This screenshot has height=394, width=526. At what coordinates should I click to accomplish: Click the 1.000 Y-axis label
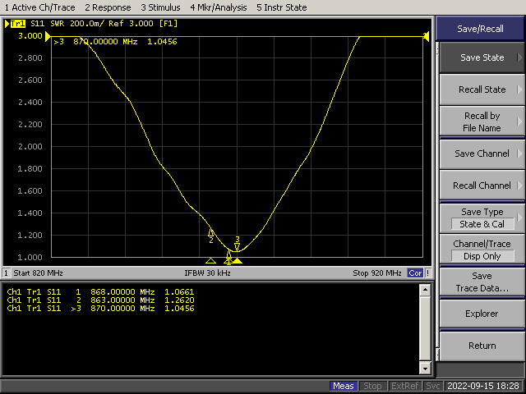[30, 257]
